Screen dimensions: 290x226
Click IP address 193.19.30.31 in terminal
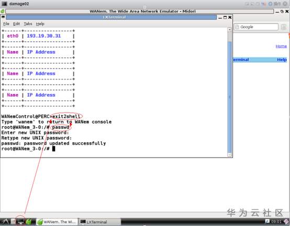click(44, 36)
